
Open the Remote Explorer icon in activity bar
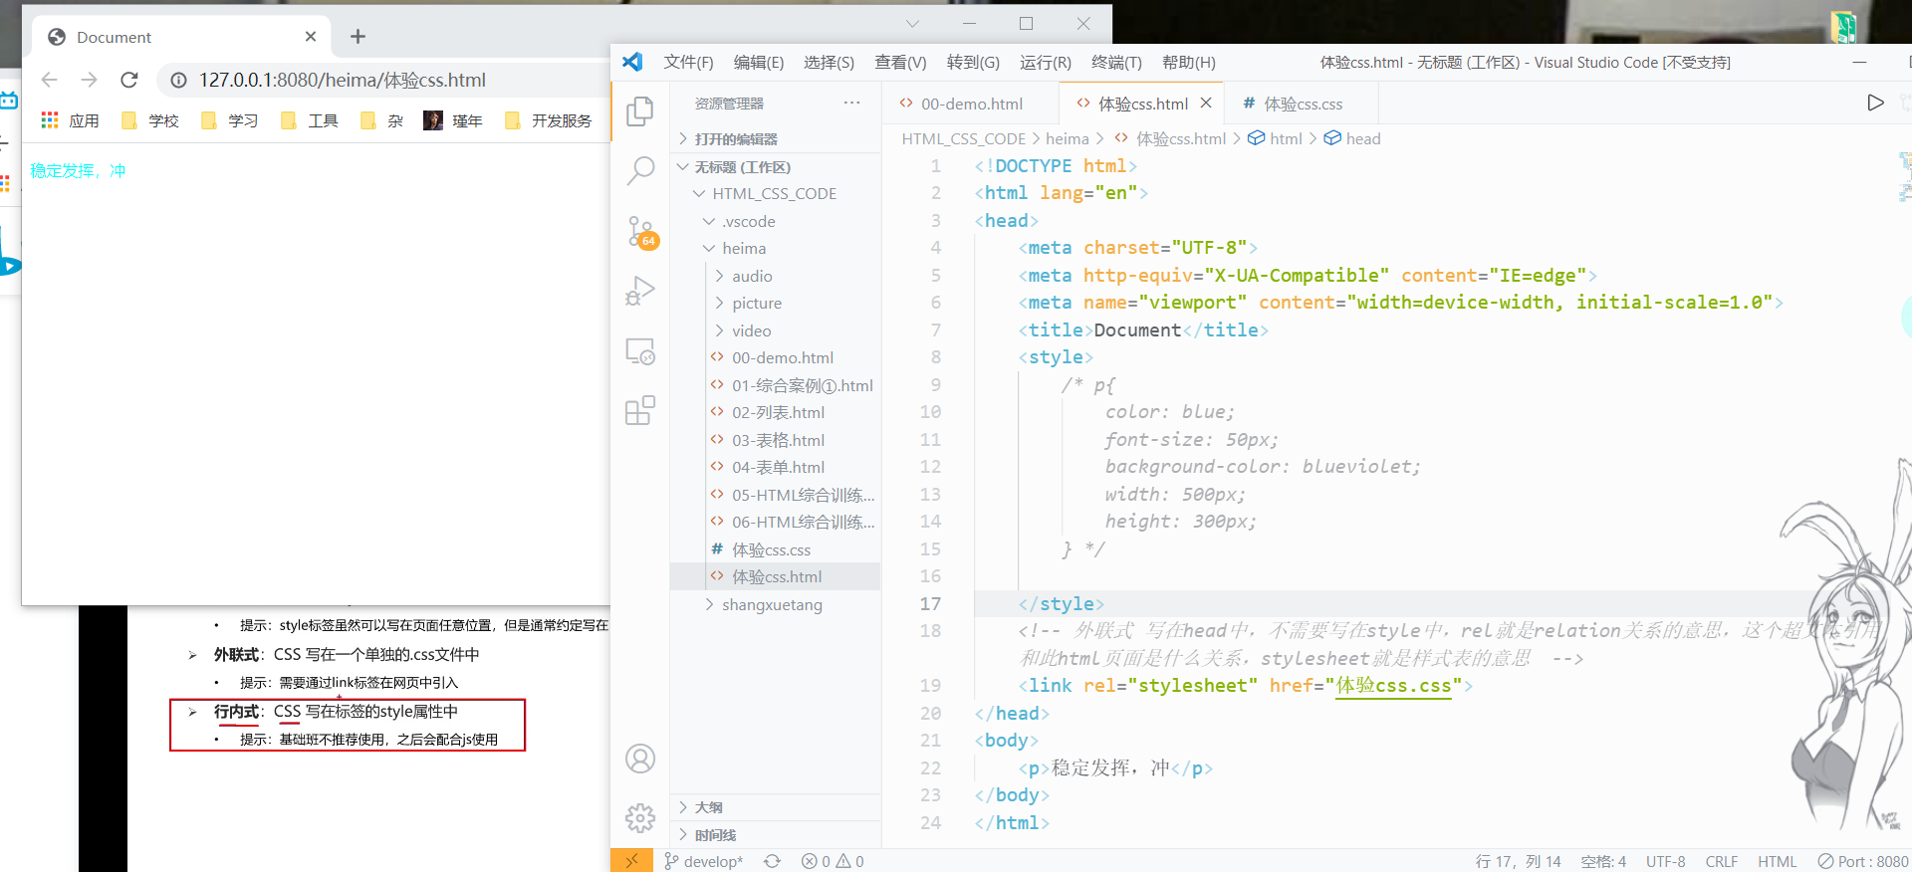(640, 351)
